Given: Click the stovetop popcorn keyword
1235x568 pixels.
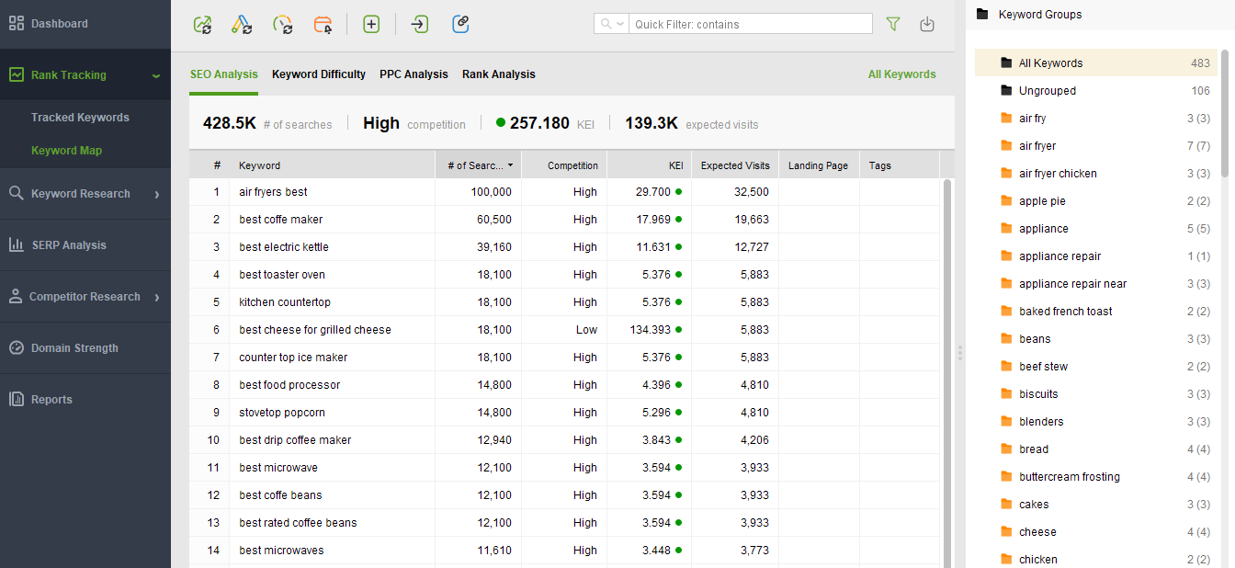Looking at the screenshot, I should tap(282, 413).
